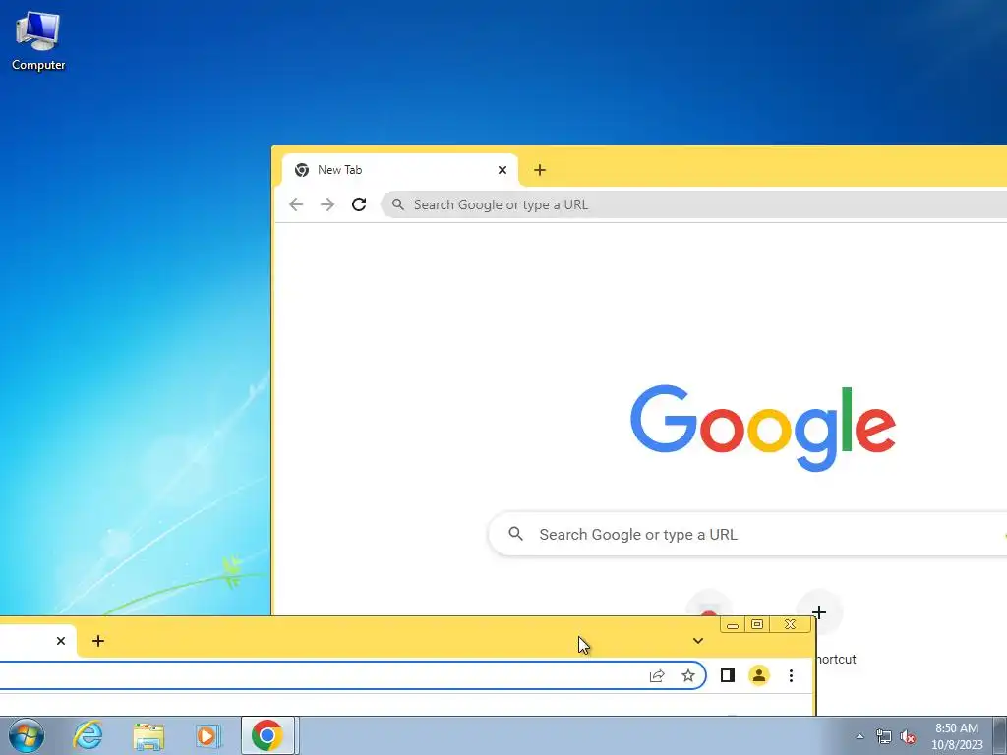Open a new tab in the back Chrome window
Image resolution: width=1007 pixels, height=755 pixels.
coord(540,170)
